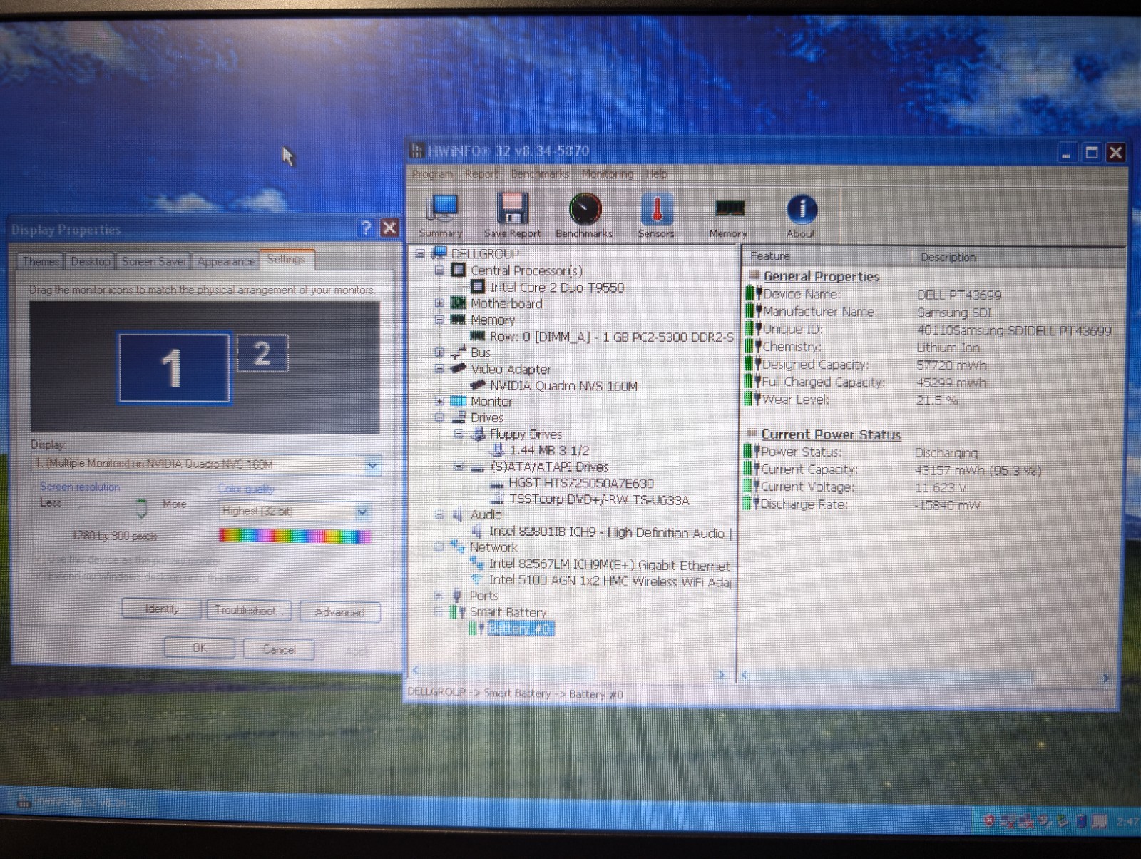1141x859 pixels.
Task: Select the Battery #0 tree item
Action: (520, 628)
